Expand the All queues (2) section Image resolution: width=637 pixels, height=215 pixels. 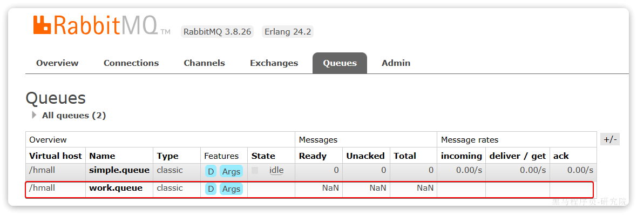(69, 116)
